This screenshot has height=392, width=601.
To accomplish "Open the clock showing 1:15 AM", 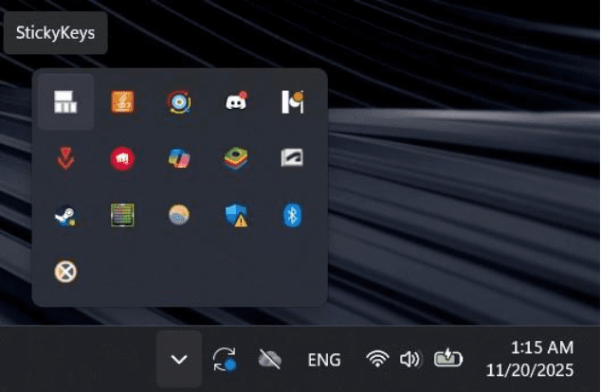I will 542,347.
